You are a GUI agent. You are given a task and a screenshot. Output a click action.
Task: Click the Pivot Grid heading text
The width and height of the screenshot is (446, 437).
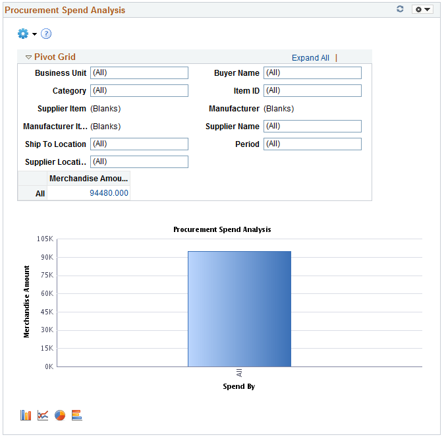(55, 57)
